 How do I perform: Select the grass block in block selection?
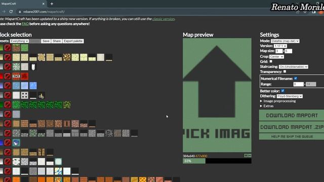pyautogui.click(x=16, y=48)
